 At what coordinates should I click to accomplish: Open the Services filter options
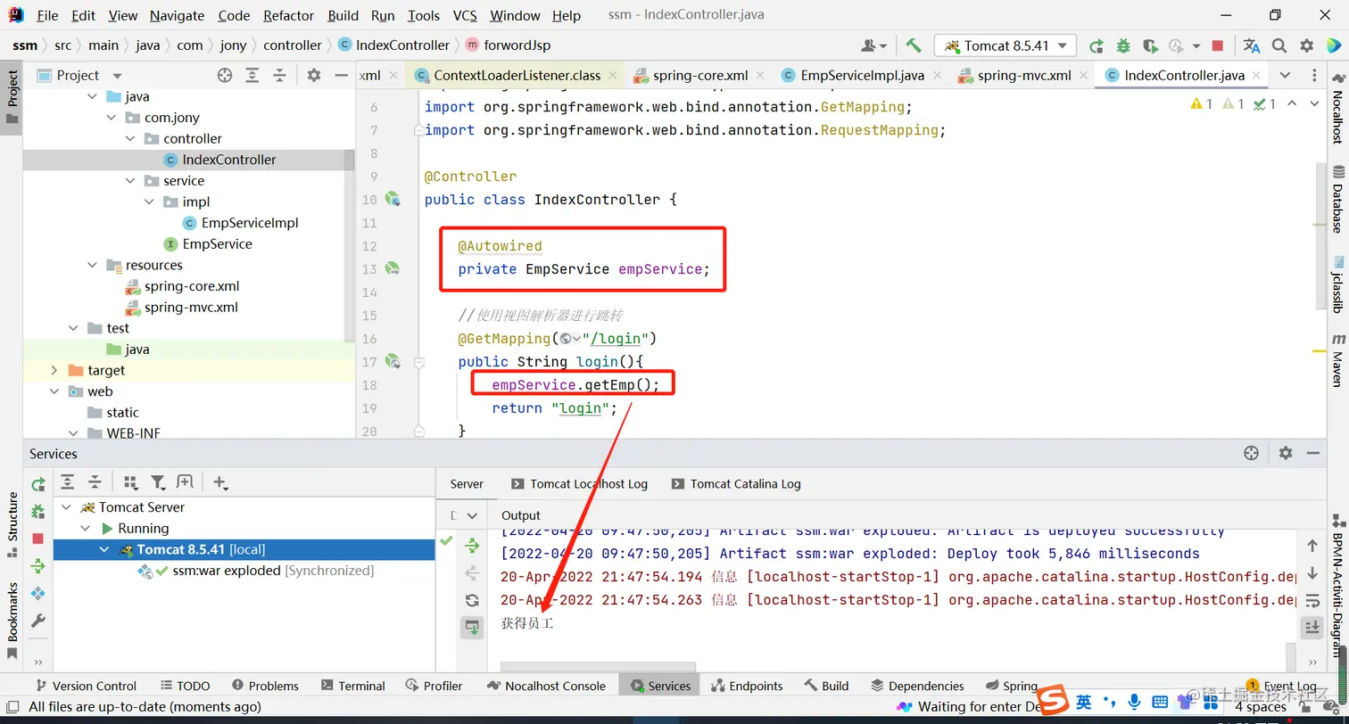coord(159,482)
